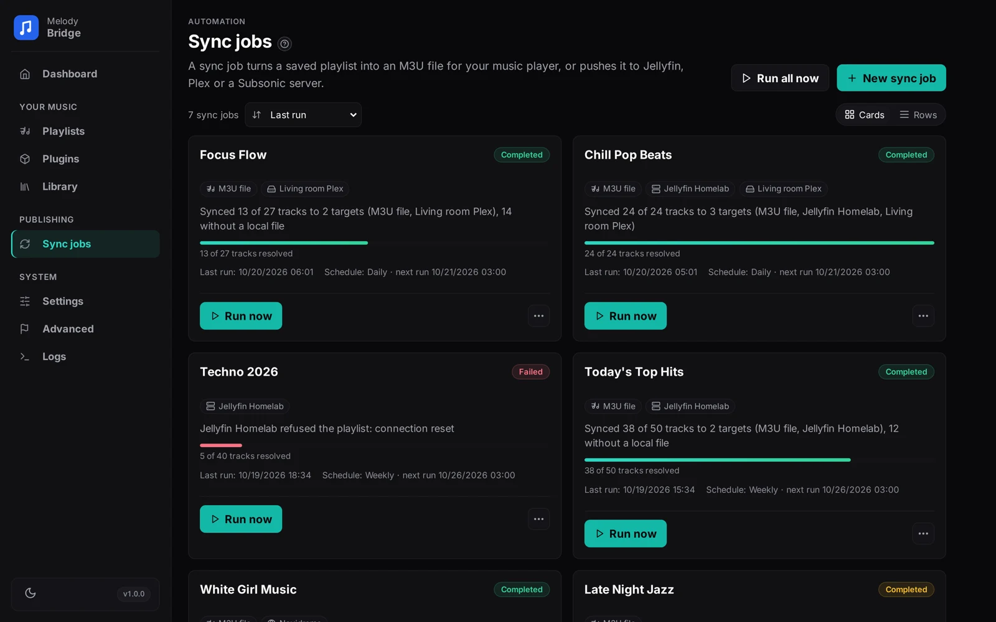Run the Techno 2026 job now
Image resolution: width=996 pixels, height=622 pixels.
[x=241, y=519]
